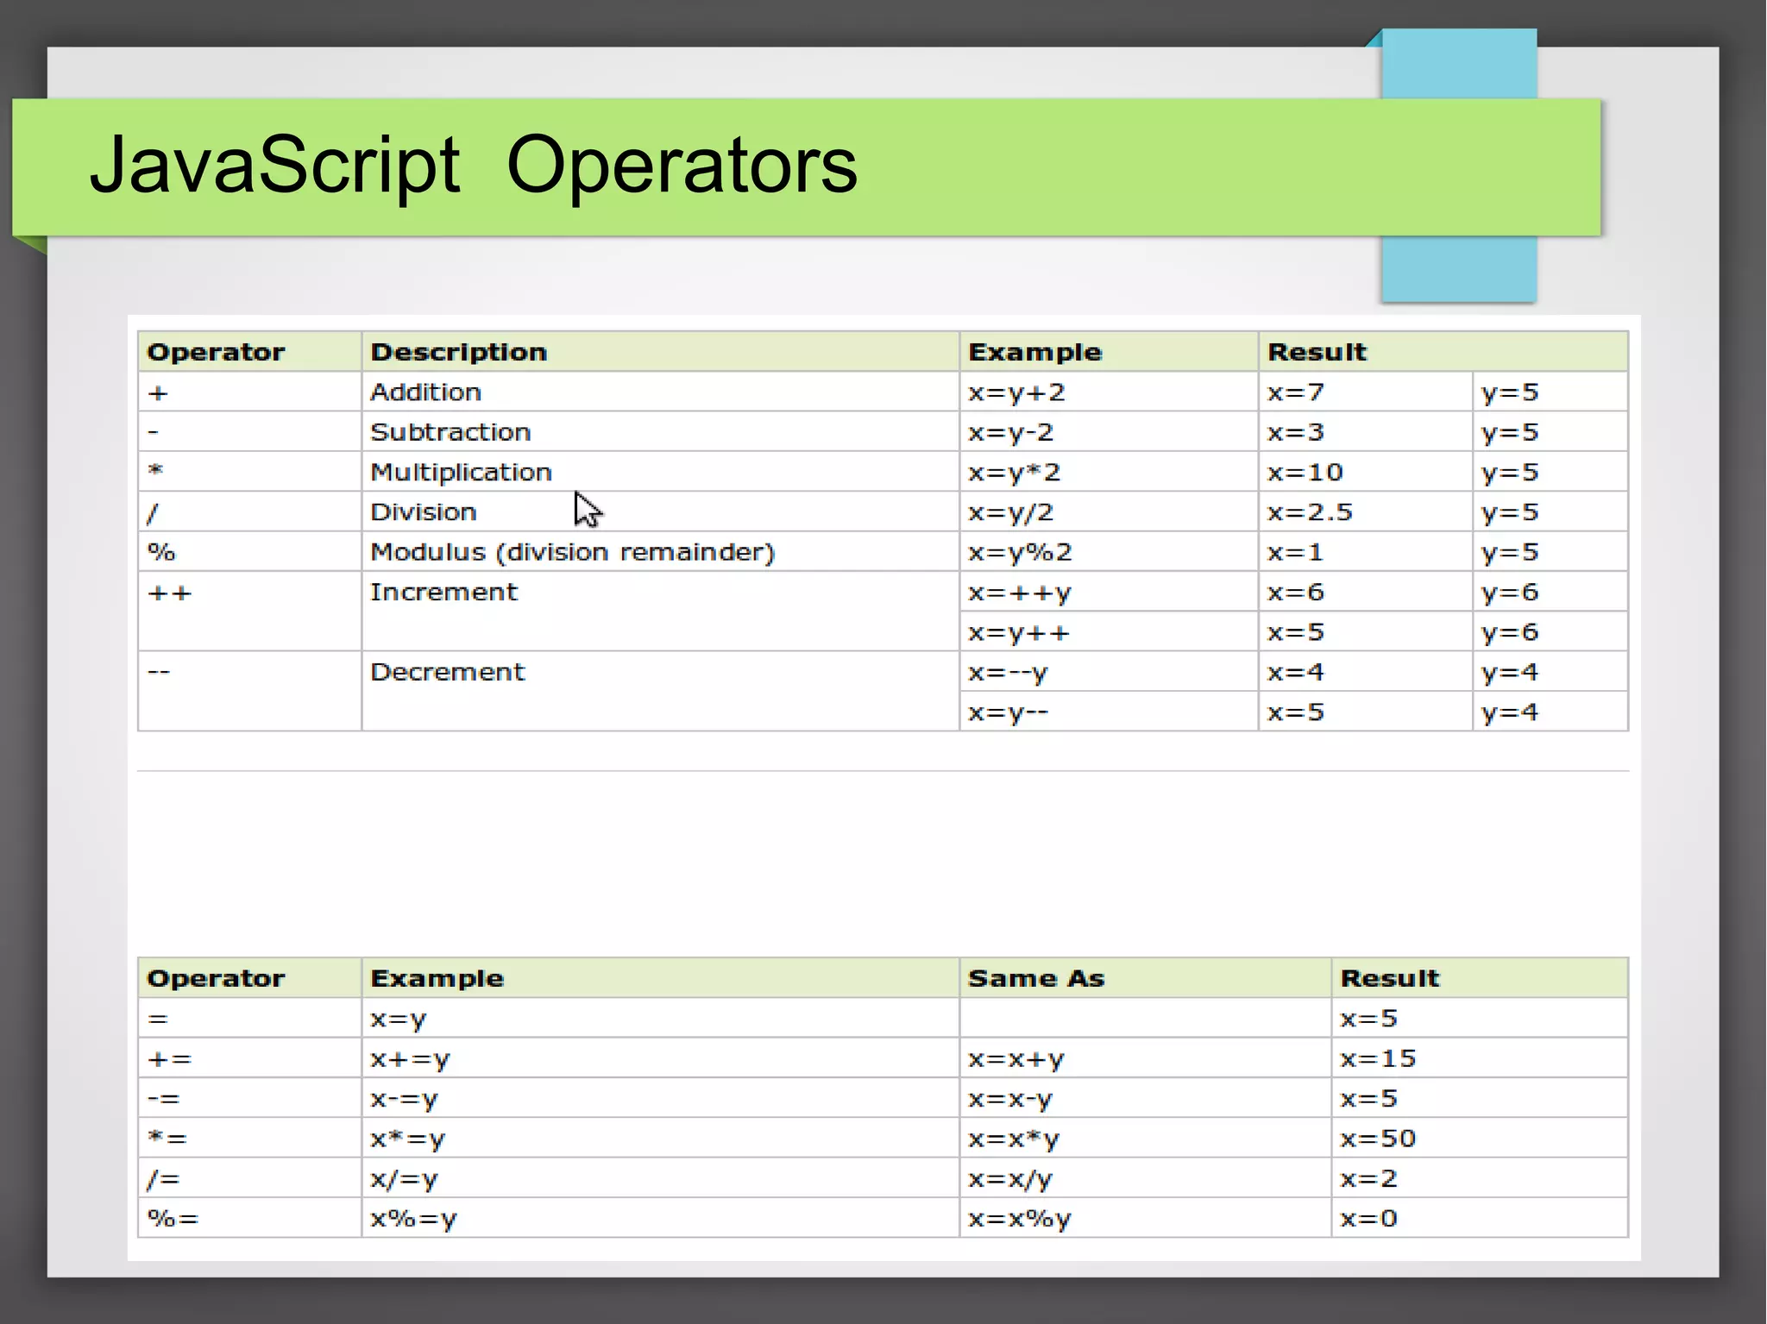The height and width of the screenshot is (1324, 1767).
Task: Click the 'x=y/2' example cell
Action: 1109,511
